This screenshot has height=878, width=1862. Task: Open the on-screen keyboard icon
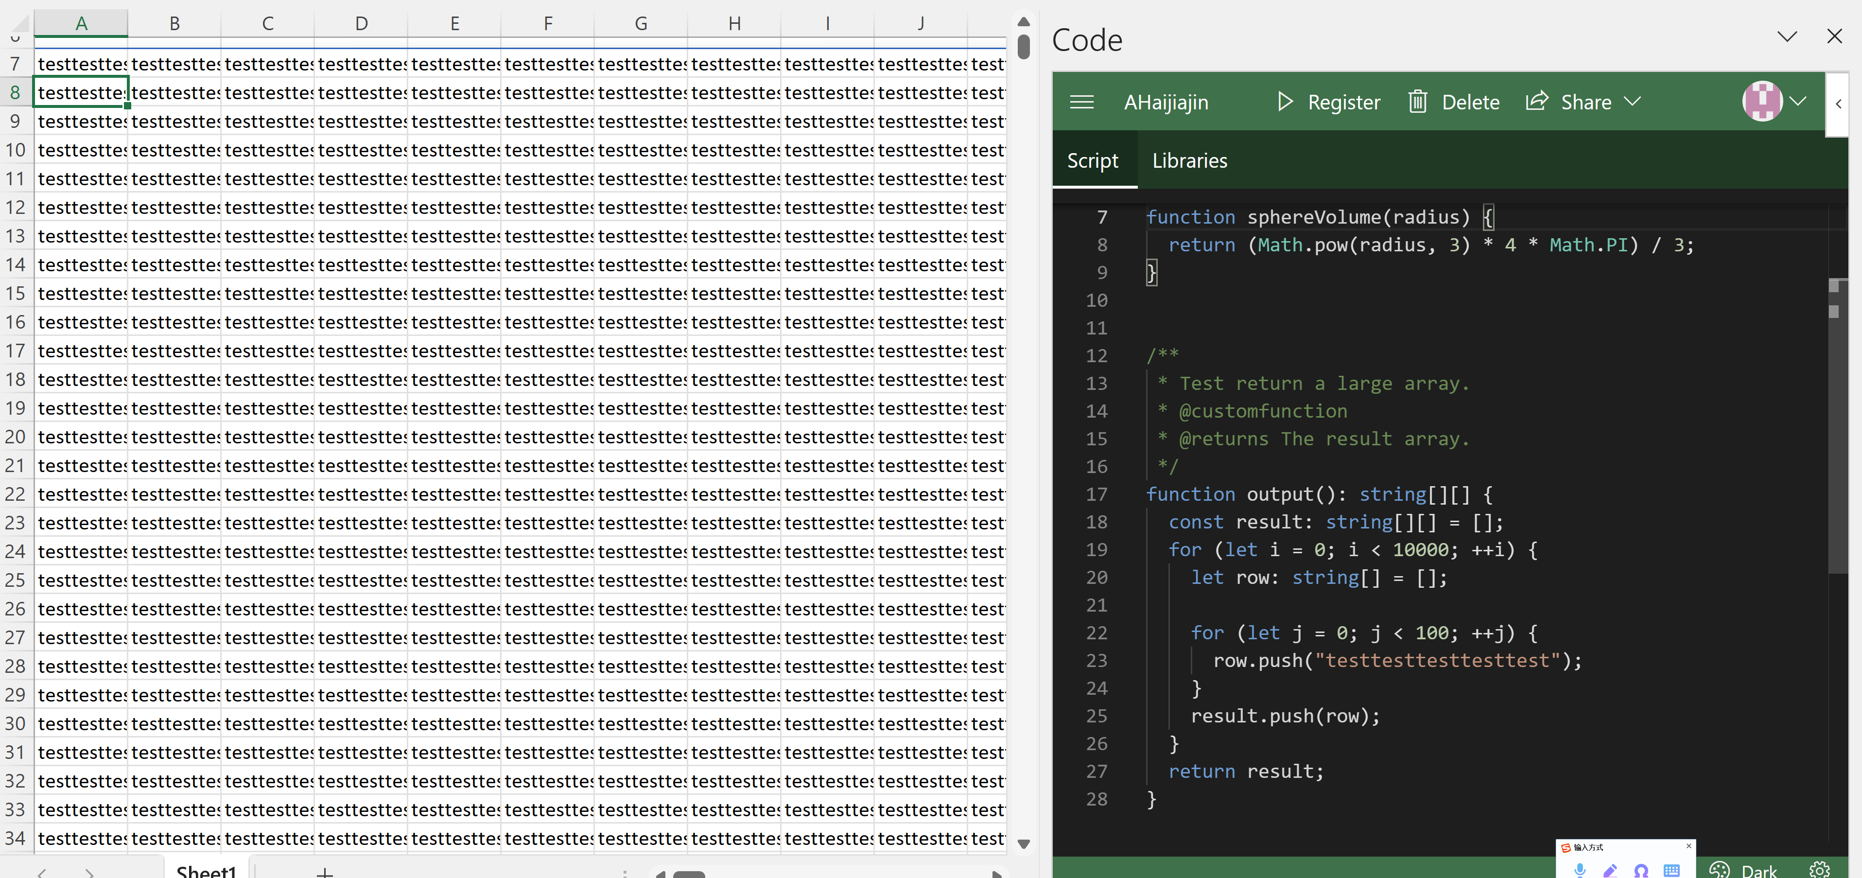[x=1672, y=870]
